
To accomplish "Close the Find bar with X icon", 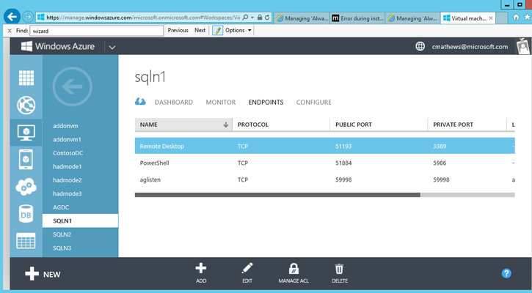I will 10,31.
